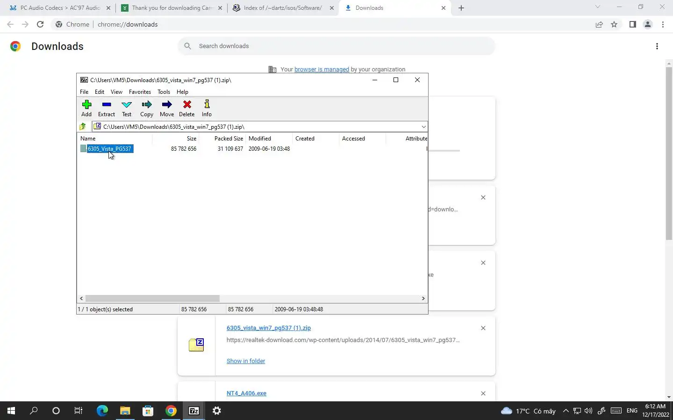Open the Help menu in 7-Zip
673x420 pixels.
click(182, 92)
